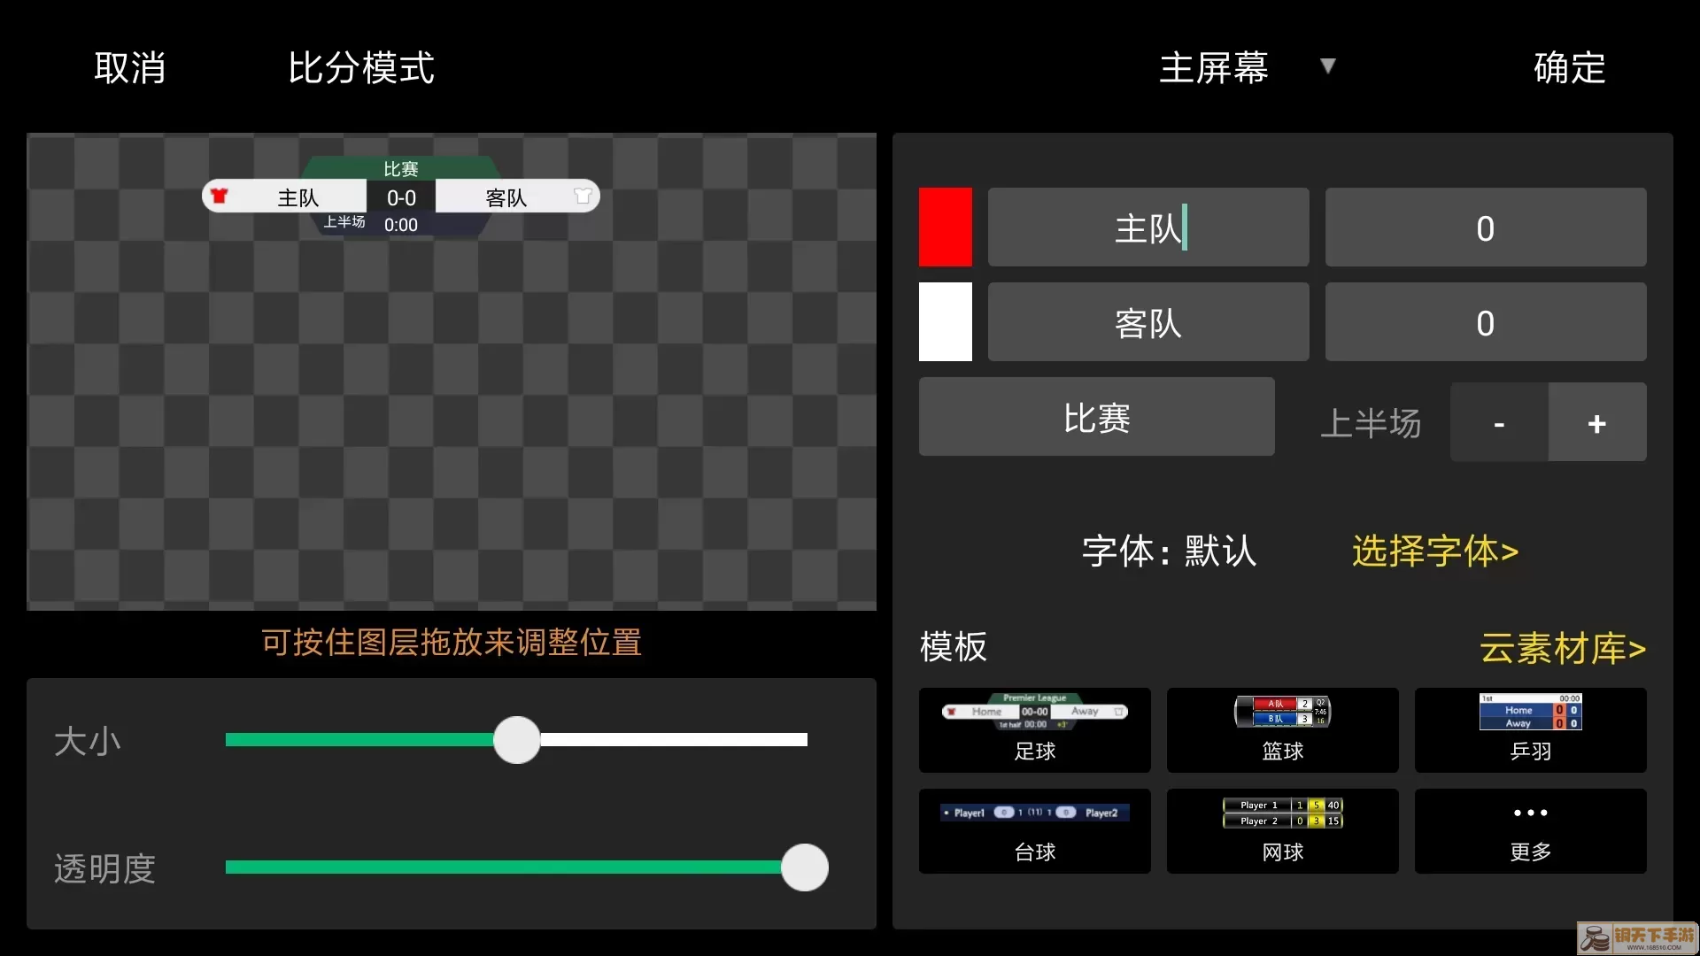Open 云素材库 cloud library link
Viewport: 1700px width, 956px height.
click(1563, 648)
